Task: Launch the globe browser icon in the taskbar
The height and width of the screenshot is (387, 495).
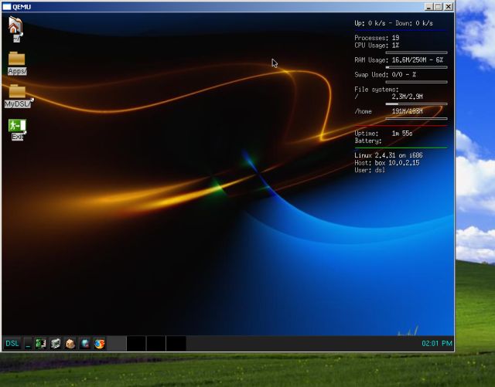Action: [84, 344]
